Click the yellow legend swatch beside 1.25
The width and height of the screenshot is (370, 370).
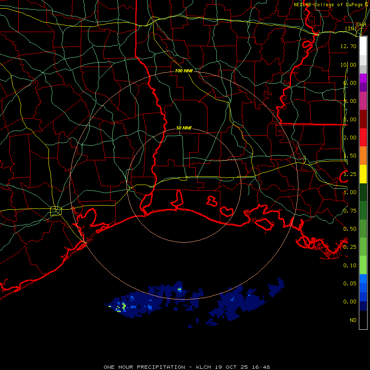tap(363, 174)
